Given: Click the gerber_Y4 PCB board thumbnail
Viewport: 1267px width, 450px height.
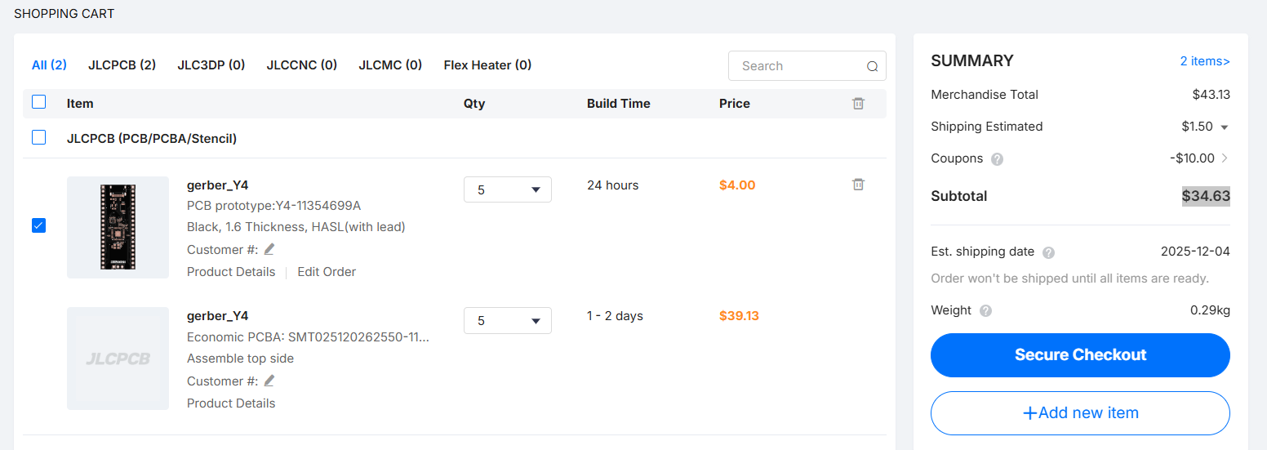Looking at the screenshot, I should (118, 227).
